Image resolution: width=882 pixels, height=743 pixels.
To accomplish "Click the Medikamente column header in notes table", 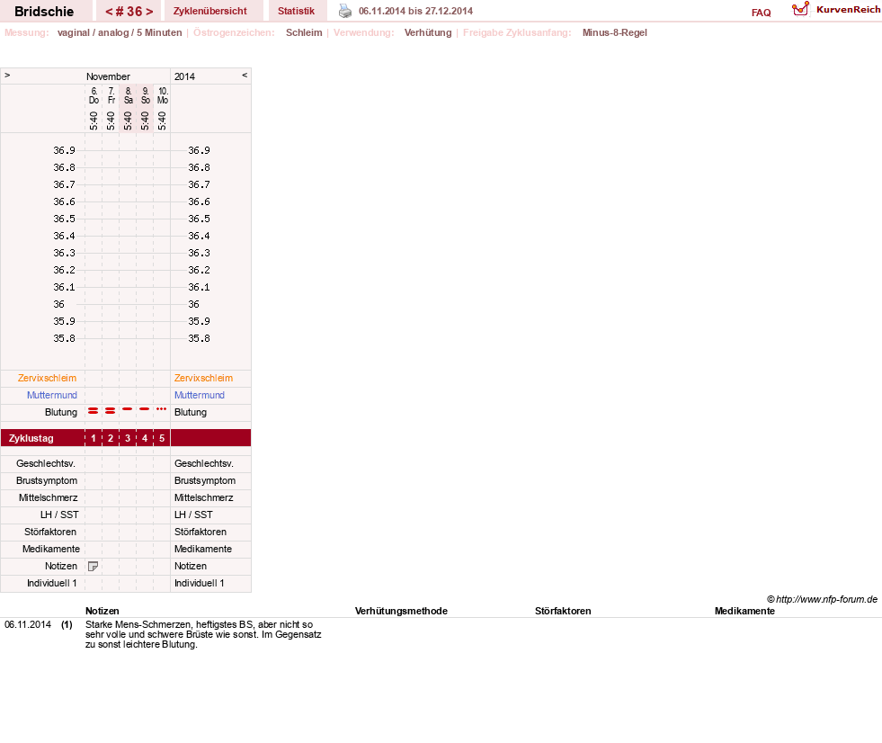I will tap(744, 612).
